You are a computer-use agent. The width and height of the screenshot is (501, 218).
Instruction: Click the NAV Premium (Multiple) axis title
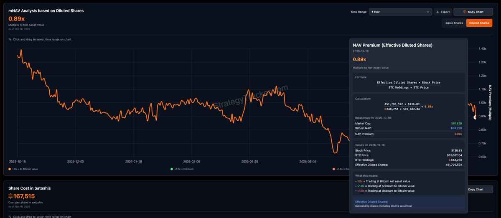point(490,103)
